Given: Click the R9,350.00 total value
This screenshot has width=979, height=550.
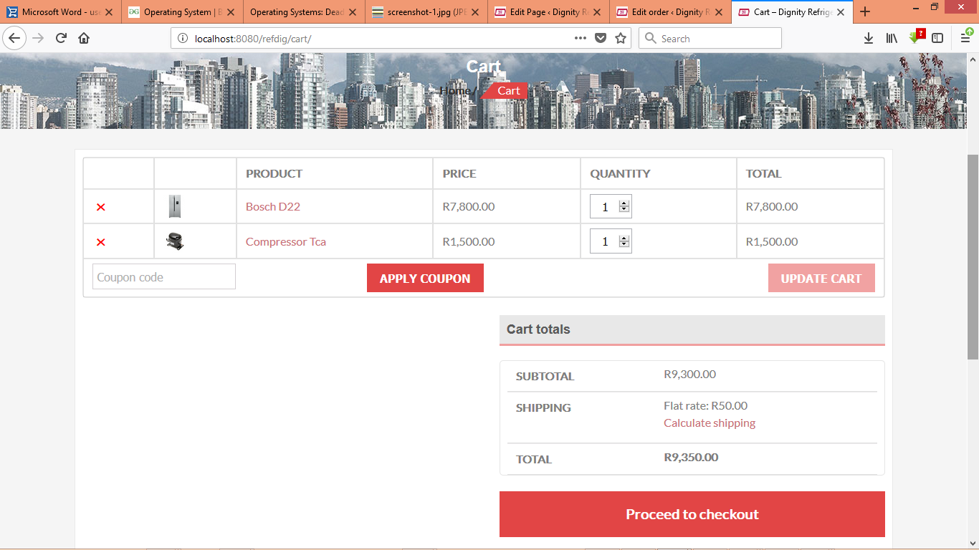Looking at the screenshot, I should (x=691, y=457).
